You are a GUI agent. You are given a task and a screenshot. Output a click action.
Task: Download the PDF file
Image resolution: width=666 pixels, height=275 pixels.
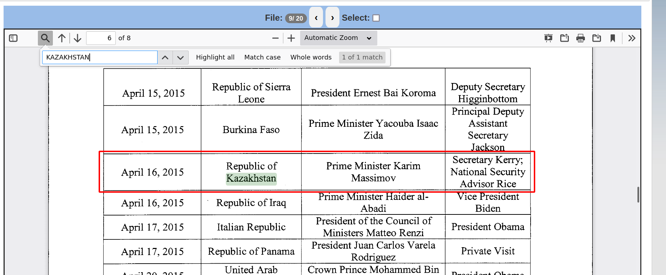coord(597,38)
